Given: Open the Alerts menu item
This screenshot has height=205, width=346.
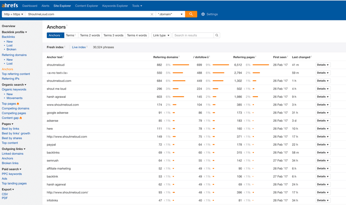Looking at the screenshot, I should (45, 6).
